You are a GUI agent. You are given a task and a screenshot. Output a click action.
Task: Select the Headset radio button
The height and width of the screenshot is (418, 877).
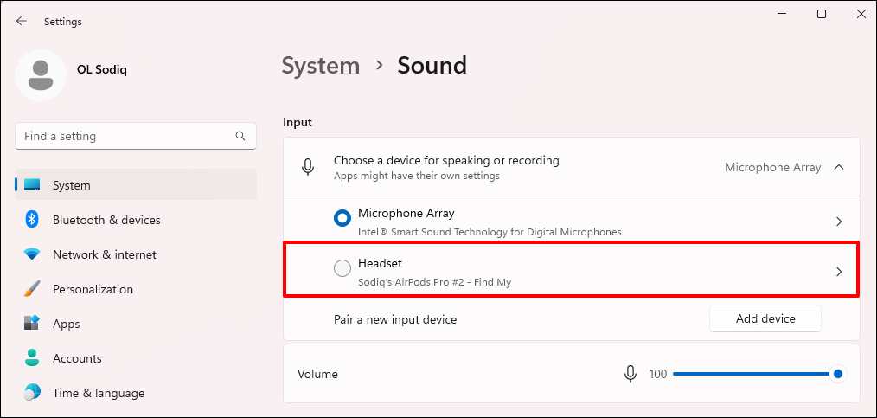(342, 269)
